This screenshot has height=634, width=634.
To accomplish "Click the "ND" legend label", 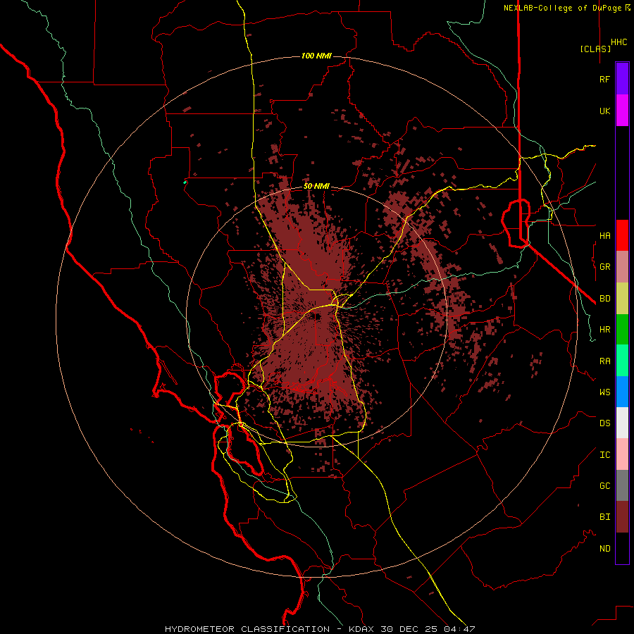I will click(x=604, y=549).
